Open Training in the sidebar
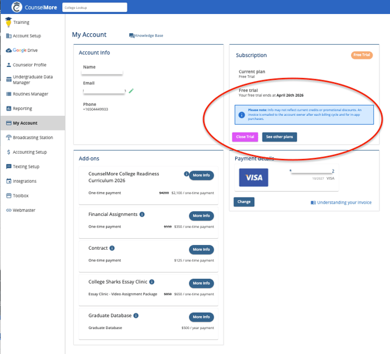Image resolution: width=390 pixels, height=354 pixels. tap(21, 22)
